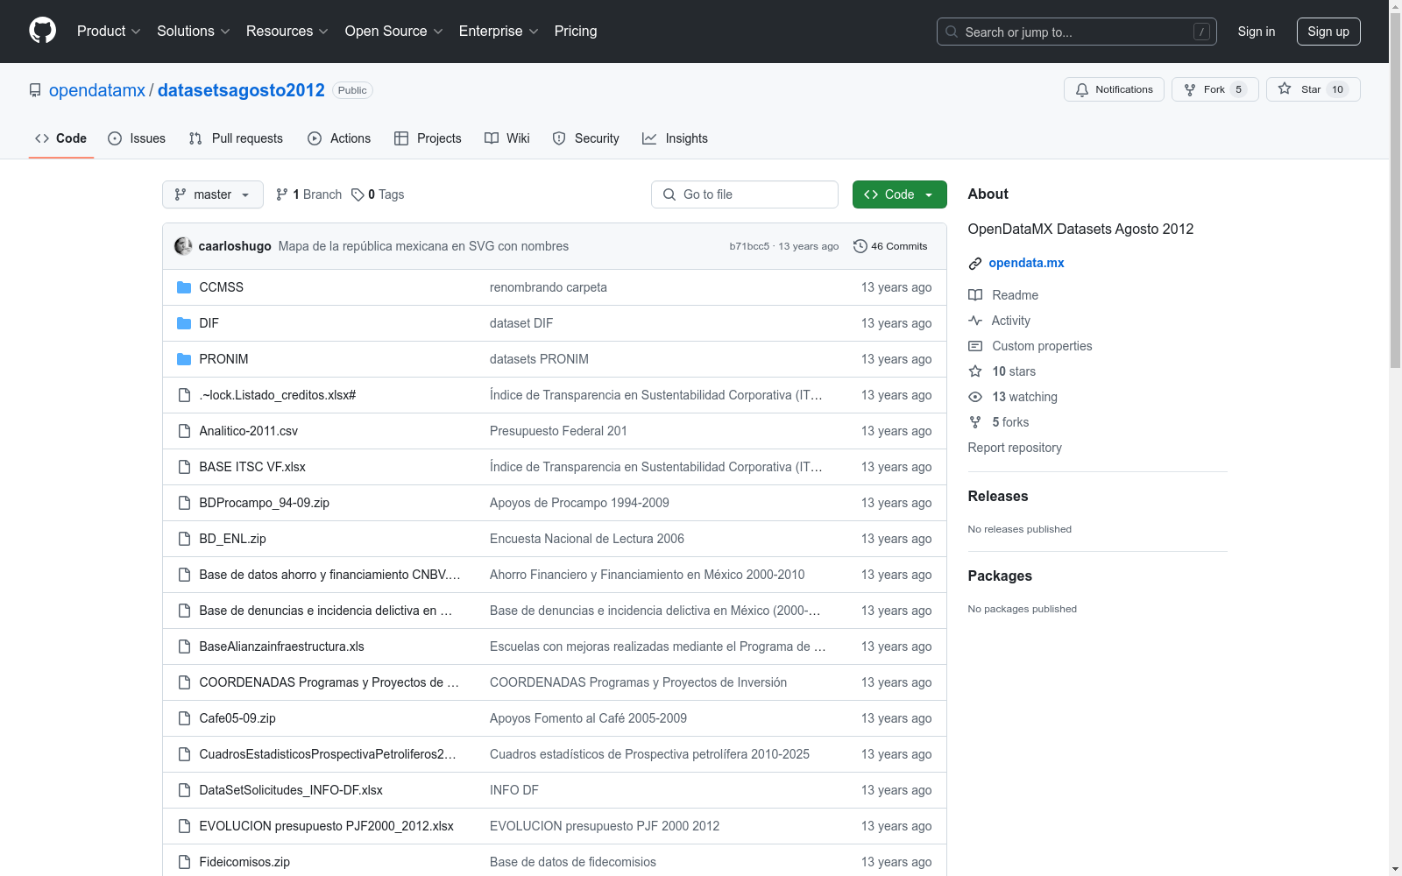Viewport: 1402px width, 876px height.
Task: Click caarloshugo's avatar image
Action: tap(183, 246)
